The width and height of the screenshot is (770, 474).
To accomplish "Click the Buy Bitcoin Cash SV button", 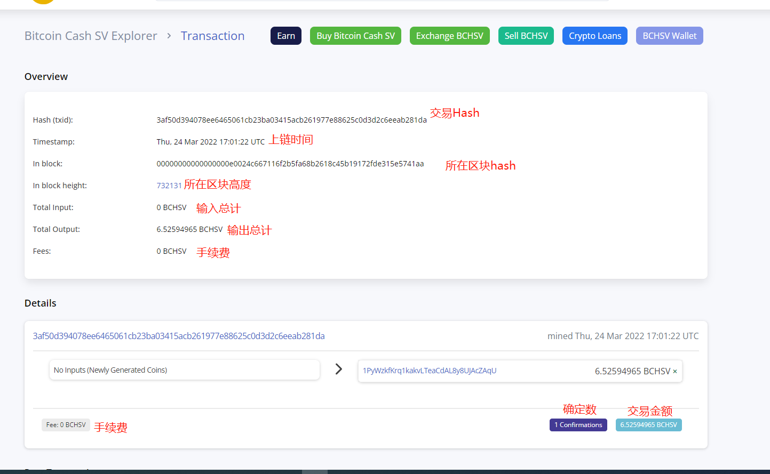I will pos(355,36).
